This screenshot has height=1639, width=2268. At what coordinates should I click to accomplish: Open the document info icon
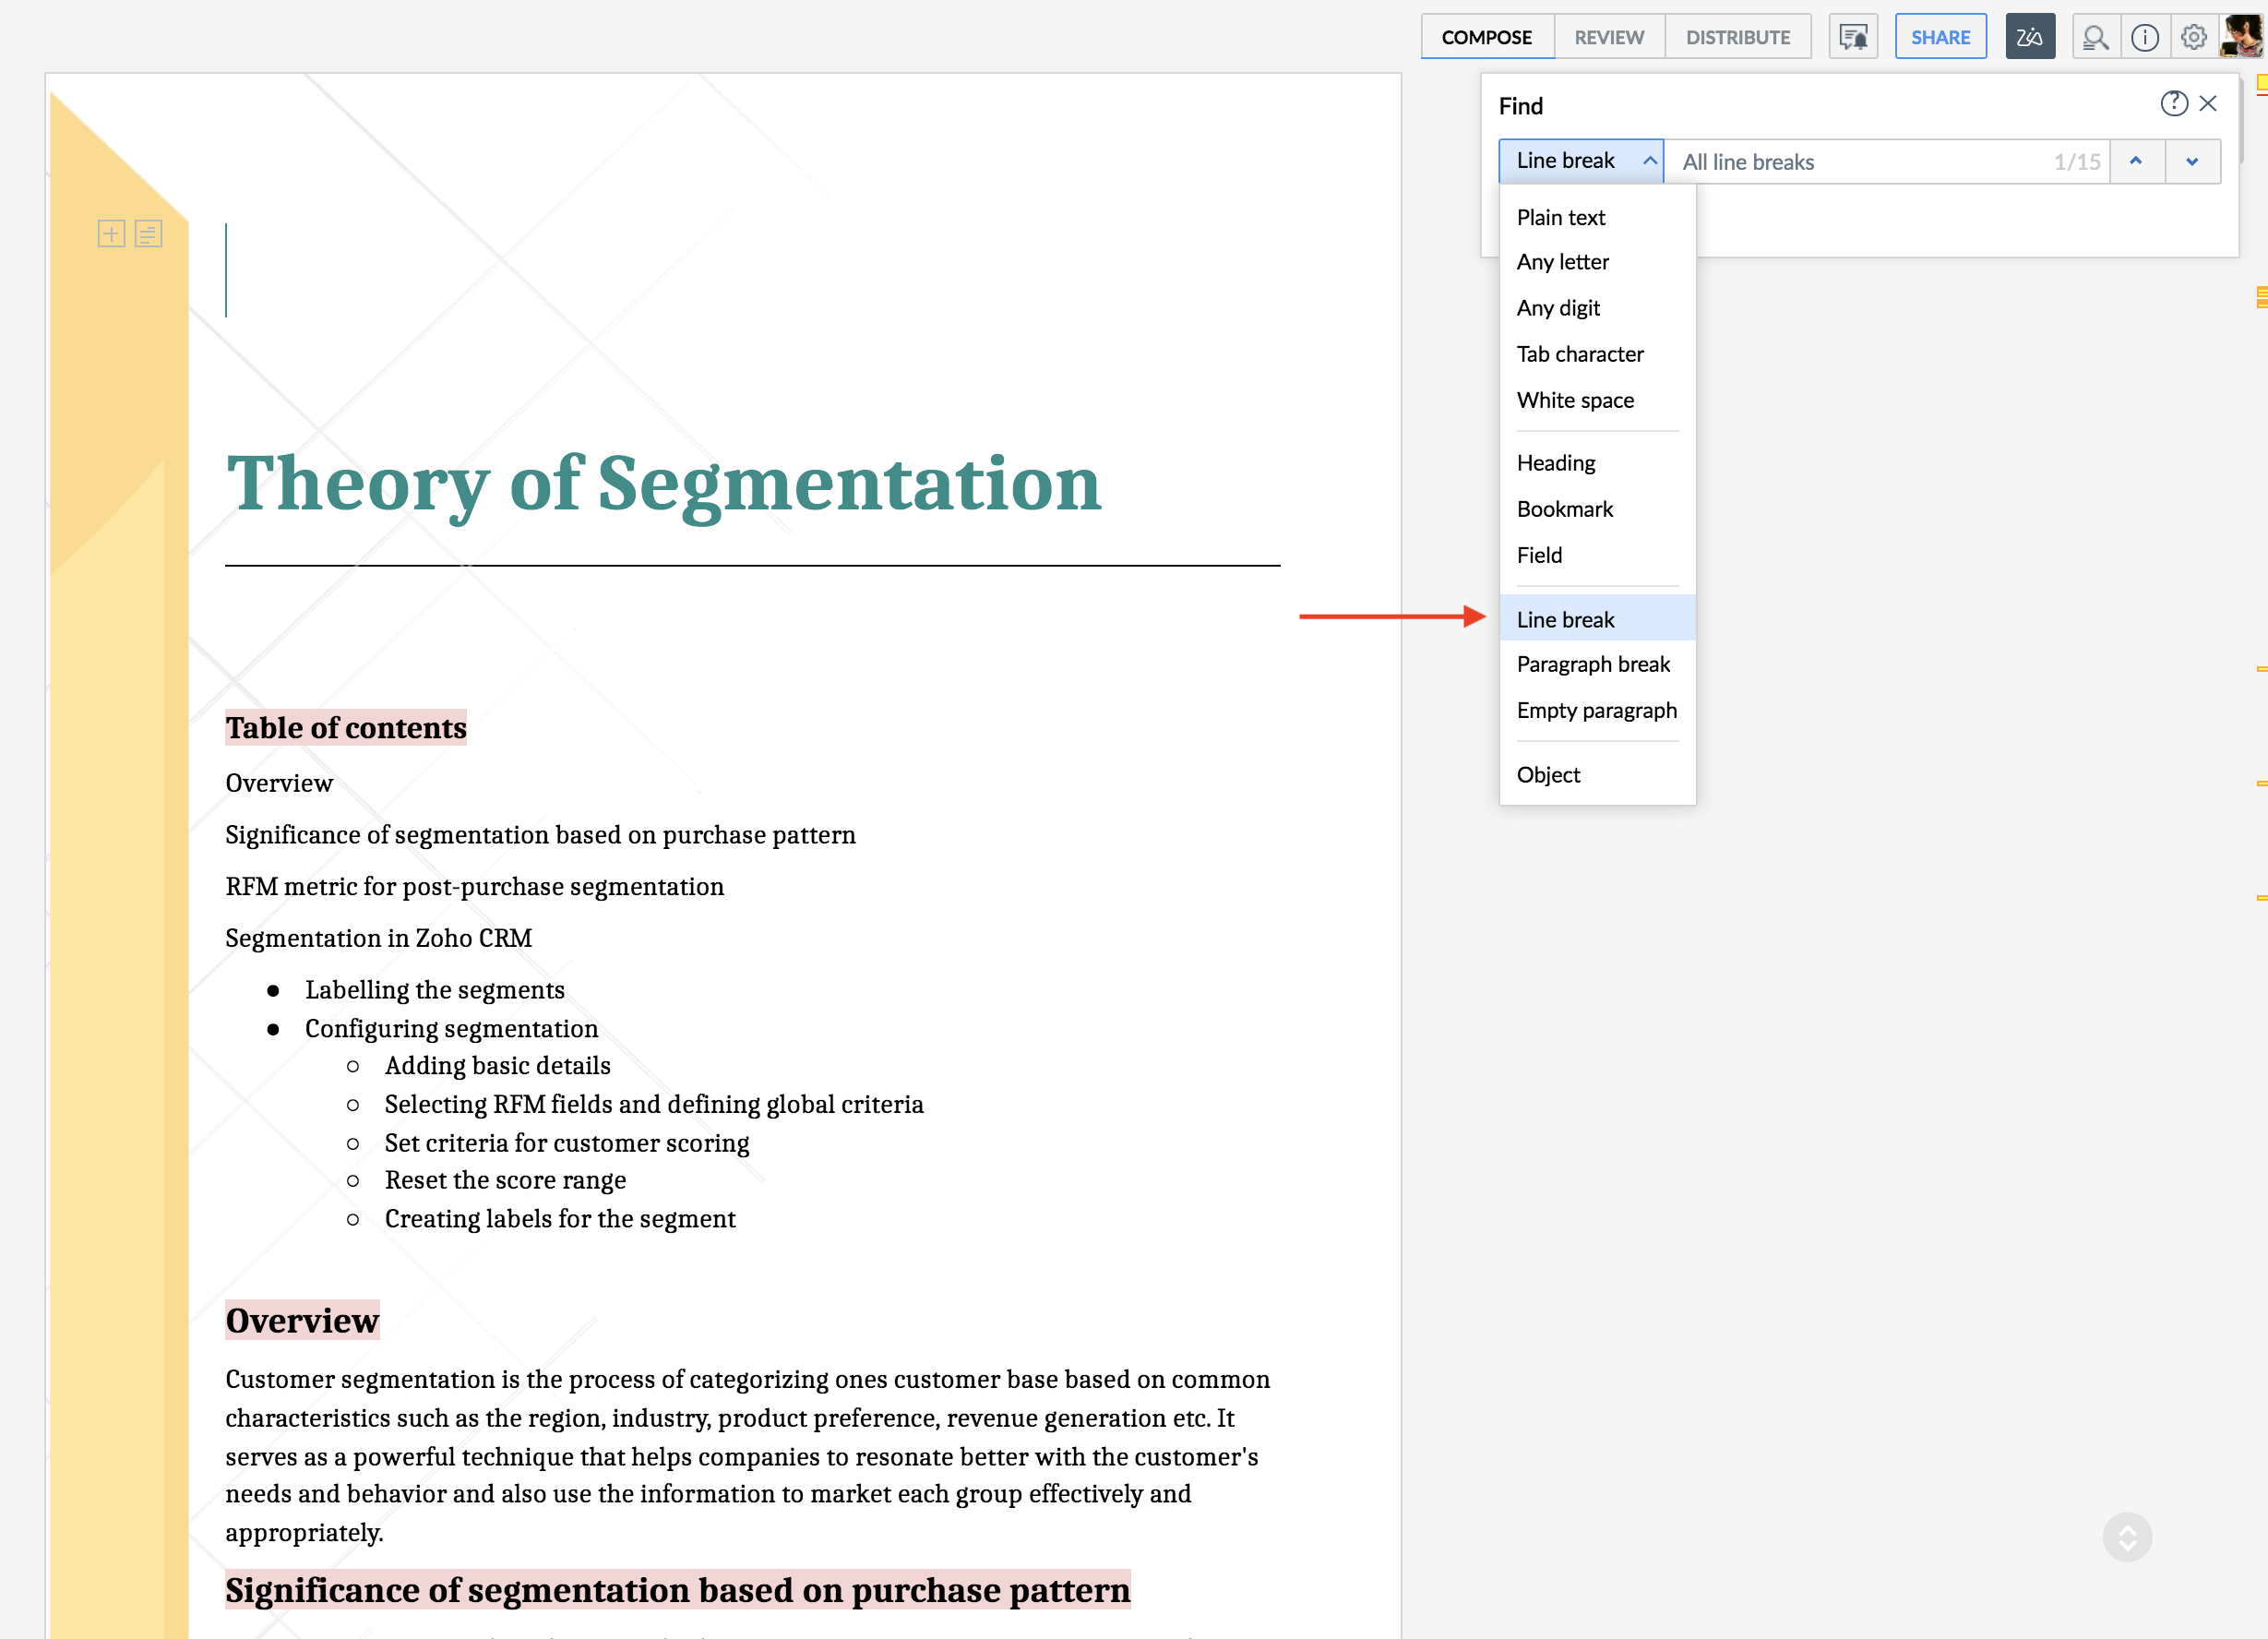pos(2144,37)
